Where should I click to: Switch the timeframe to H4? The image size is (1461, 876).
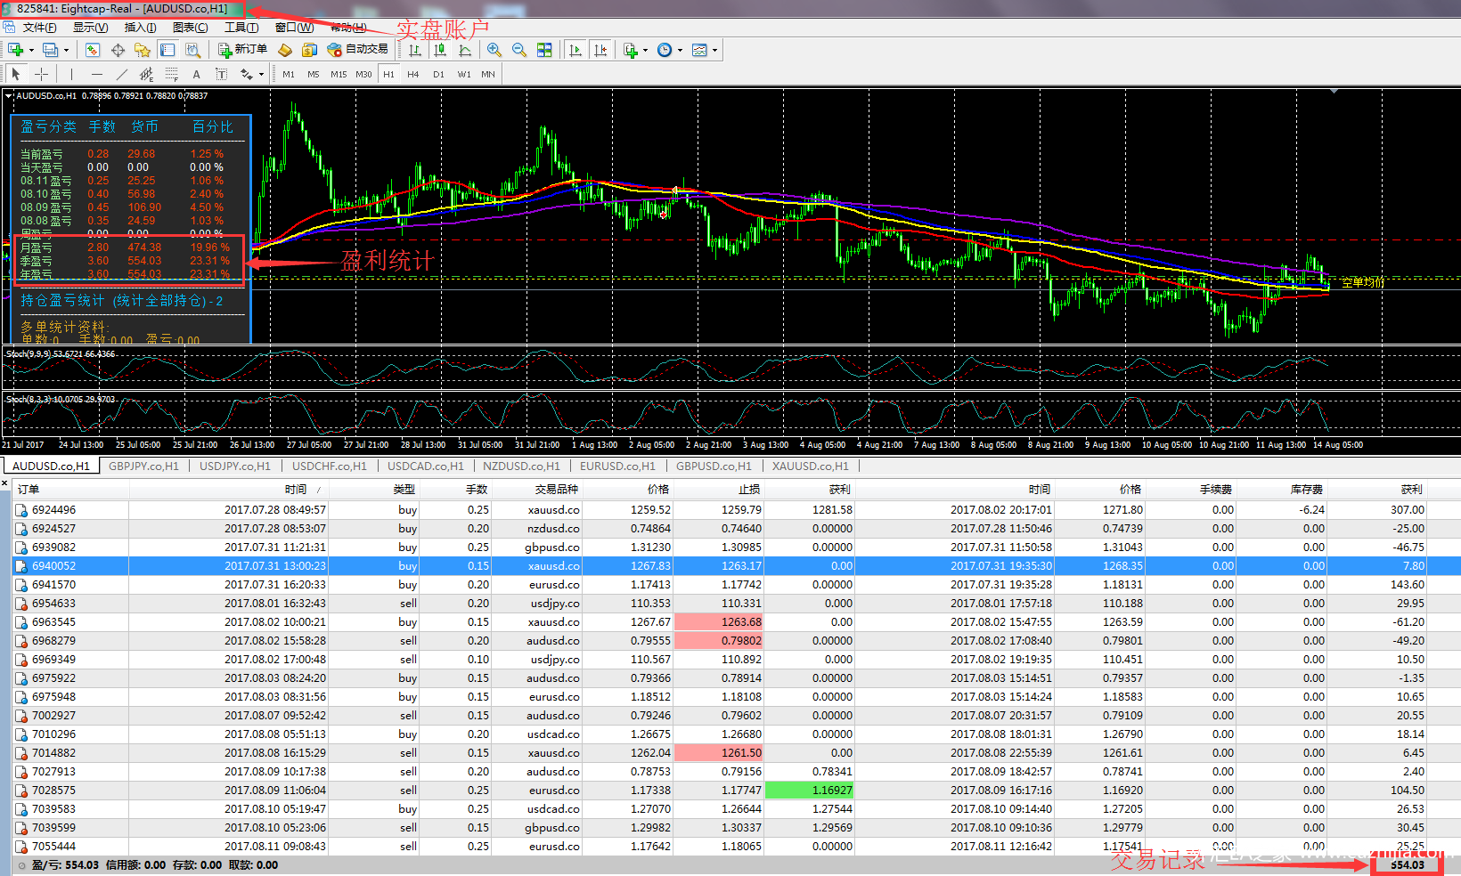[413, 75]
